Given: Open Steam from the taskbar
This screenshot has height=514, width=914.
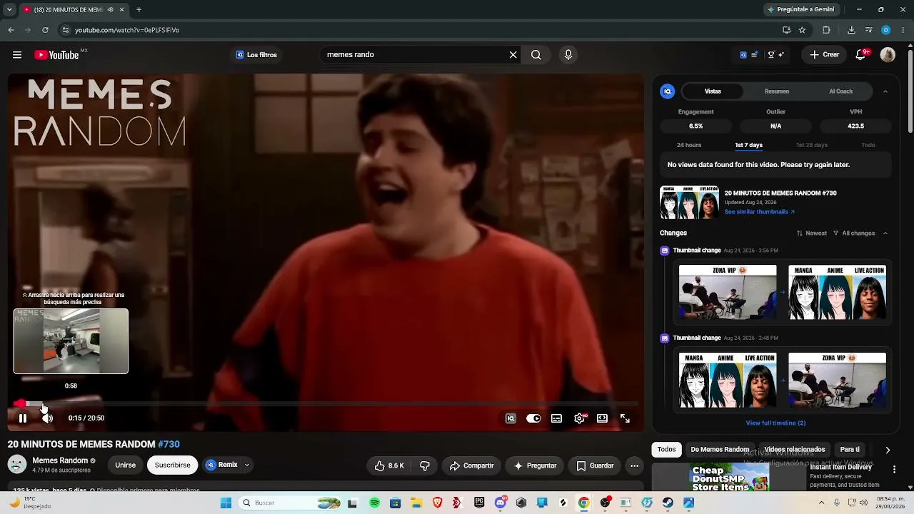Looking at the screenshot, I should pyautogui.click(x=668, y=503).
